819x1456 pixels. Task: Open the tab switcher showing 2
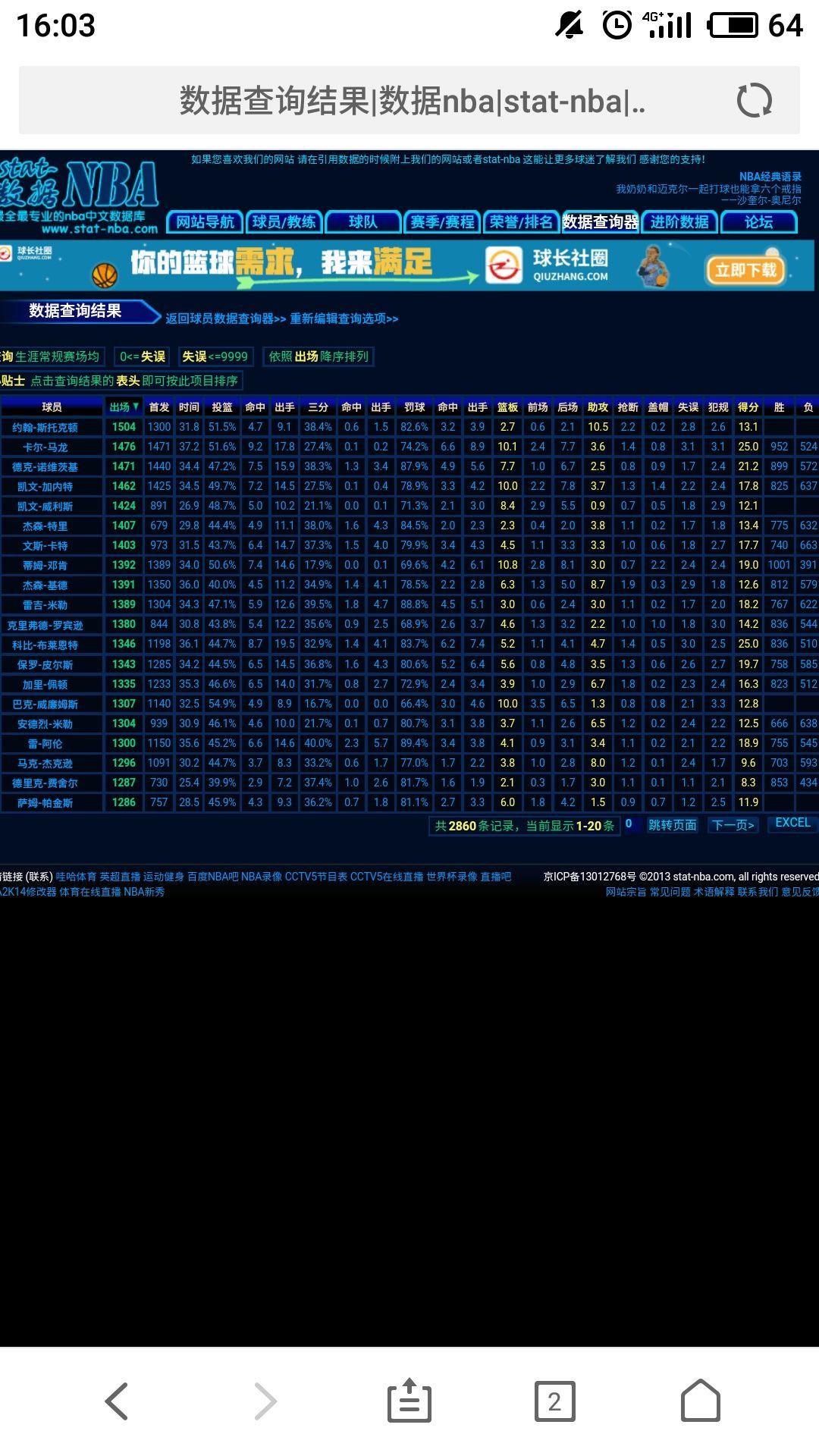tap(554, 1401)
